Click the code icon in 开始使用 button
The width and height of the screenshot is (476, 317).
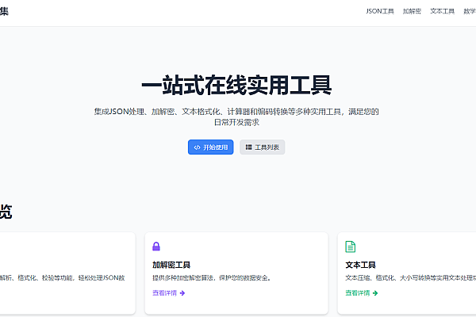click(197, 147)
